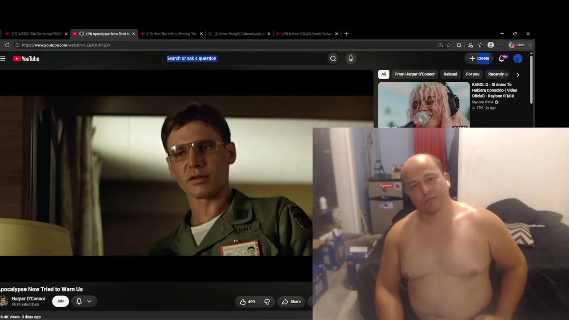Close the 'Amar Shergill' X tab
This screenshot has height=320, width=569.
coord(269,34)
